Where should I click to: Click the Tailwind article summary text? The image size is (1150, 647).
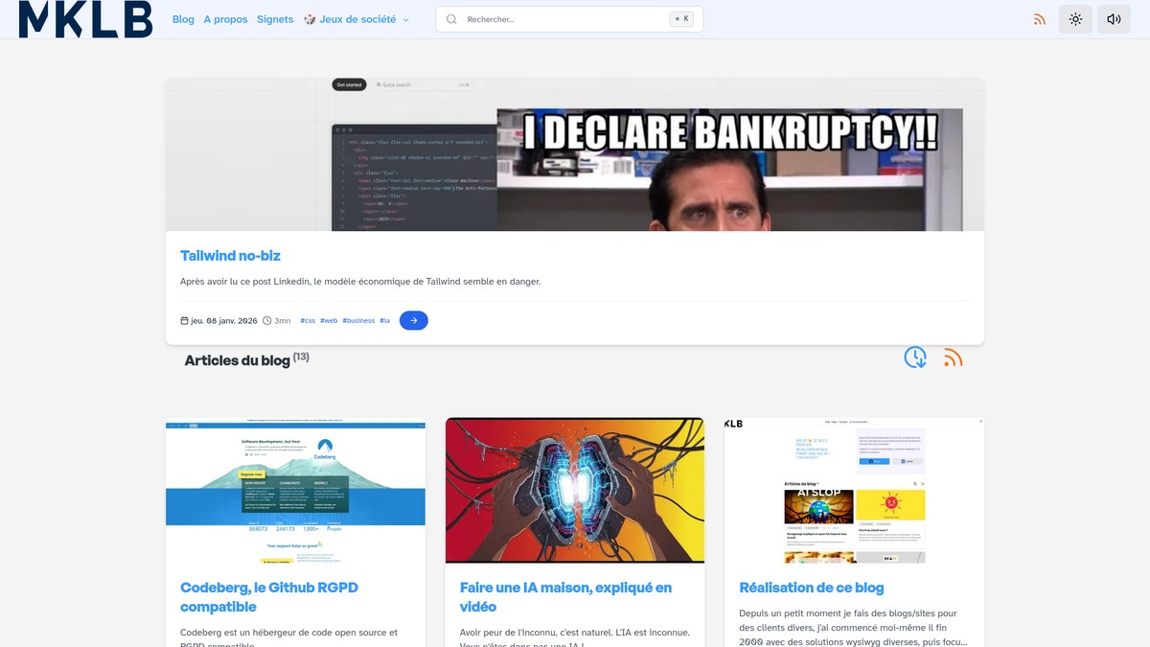coord(360,282)
